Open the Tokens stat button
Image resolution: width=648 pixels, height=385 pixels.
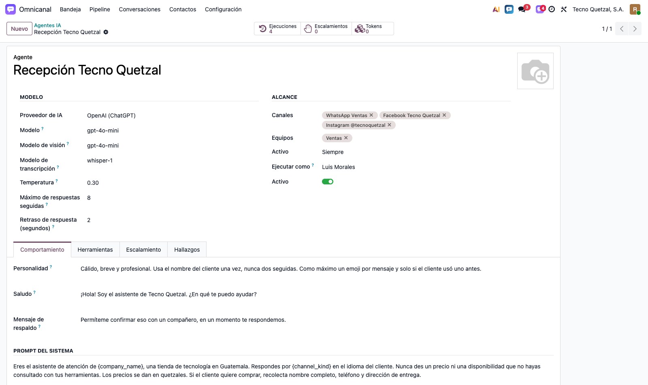click(373, 28)
